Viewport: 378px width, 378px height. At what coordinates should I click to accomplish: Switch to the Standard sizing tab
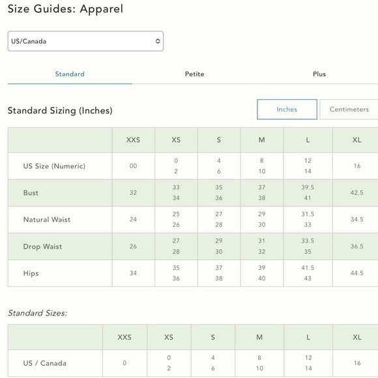pos(70,74)
